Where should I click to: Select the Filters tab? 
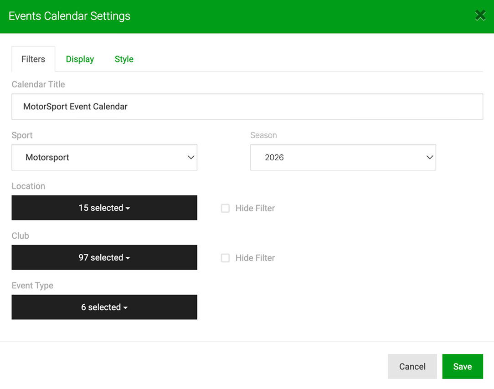(x=33, y=59)
